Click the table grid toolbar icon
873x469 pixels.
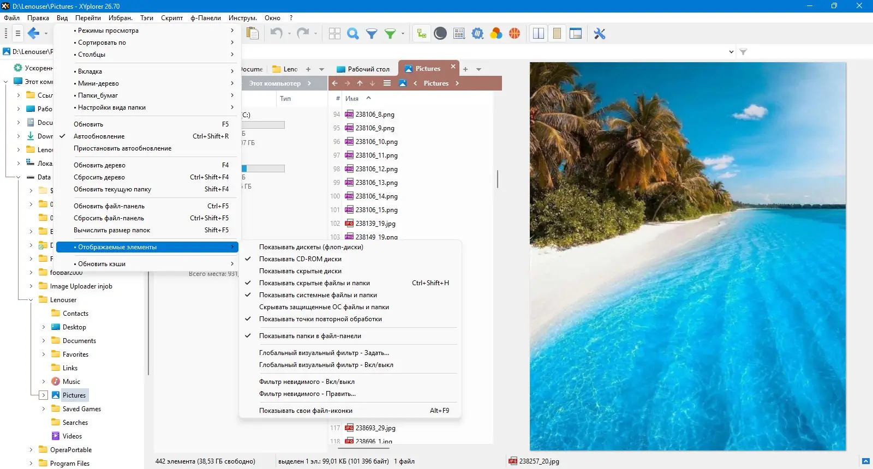tap(459, 33)
